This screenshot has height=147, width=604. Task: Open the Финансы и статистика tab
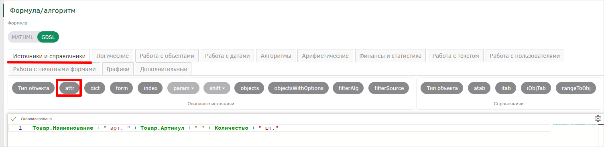390,56
